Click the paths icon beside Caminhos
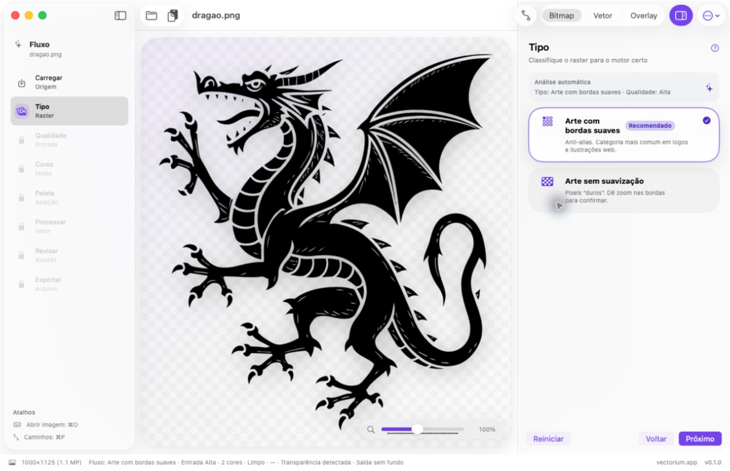The width and height of the screenshot is (730, 471). tap(17, 437)
